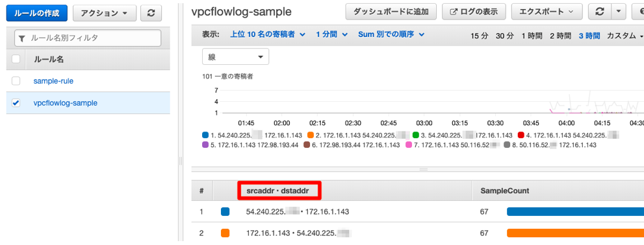Click the vertical pane splitter handle
644x245 pixels.
180,161
